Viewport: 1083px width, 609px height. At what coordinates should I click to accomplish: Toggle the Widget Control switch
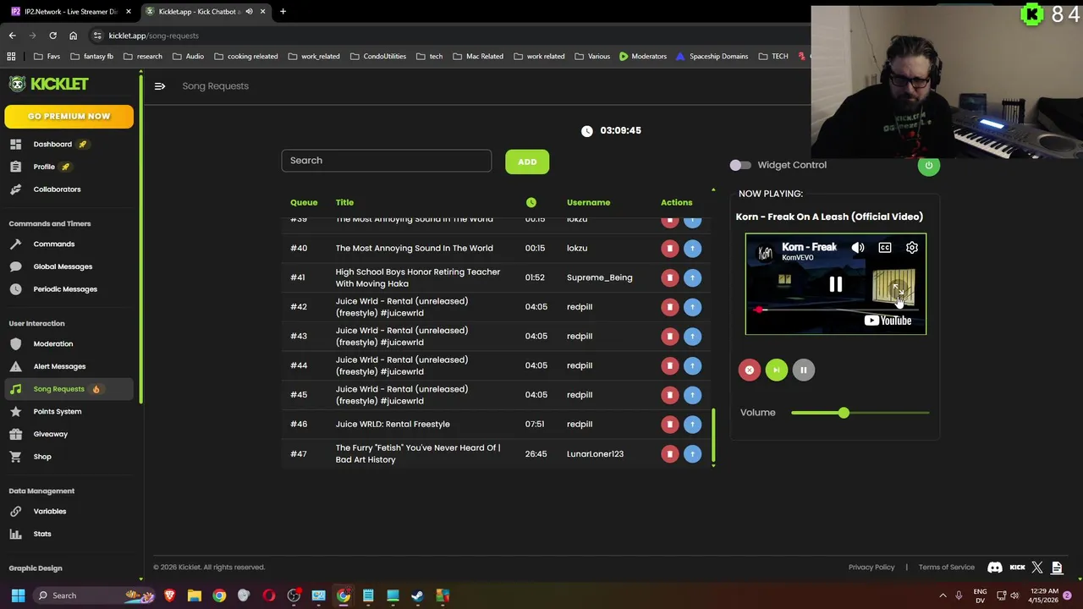[x=740, y=165]
